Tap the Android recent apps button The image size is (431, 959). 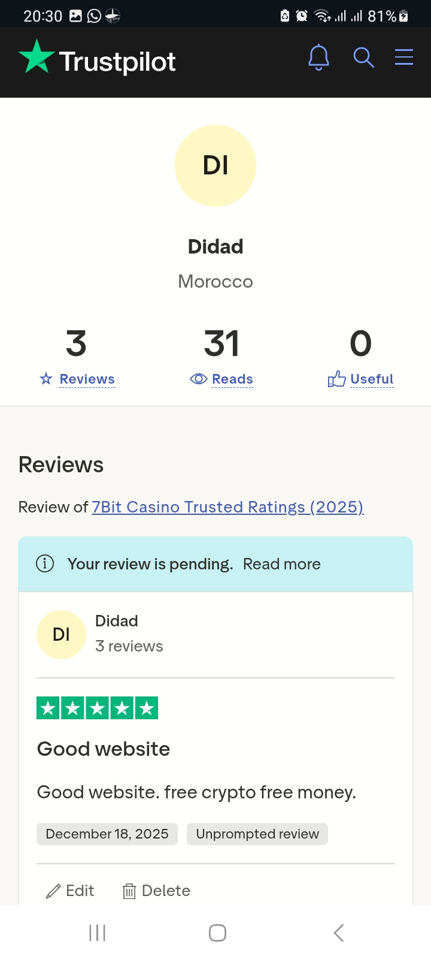pos(97,933)
